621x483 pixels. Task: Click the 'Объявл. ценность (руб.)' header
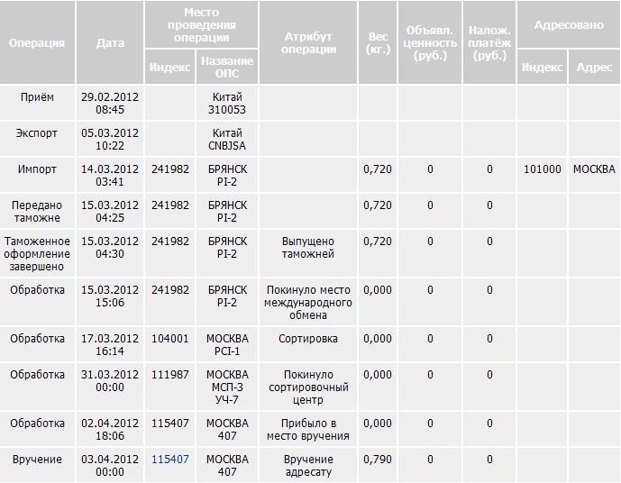tap(430, 42)
